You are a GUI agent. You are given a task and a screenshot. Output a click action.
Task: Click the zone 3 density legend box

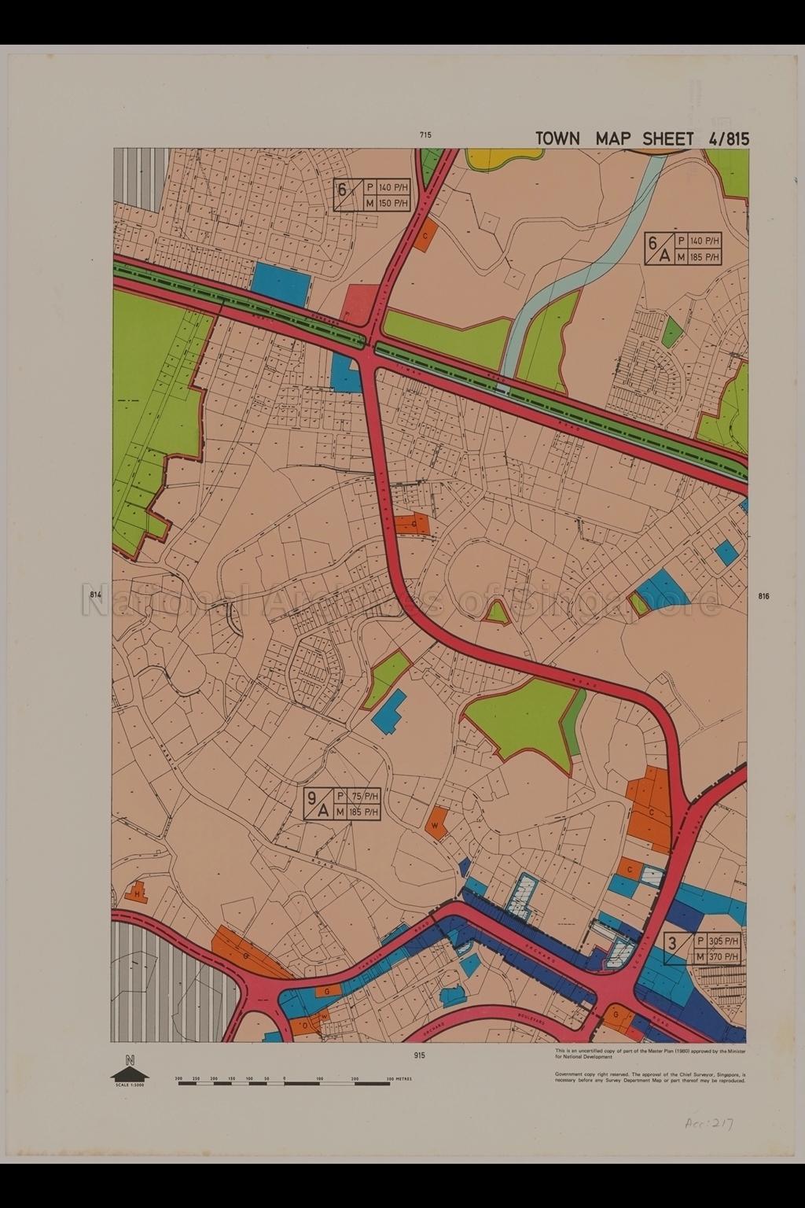[702, 948]
